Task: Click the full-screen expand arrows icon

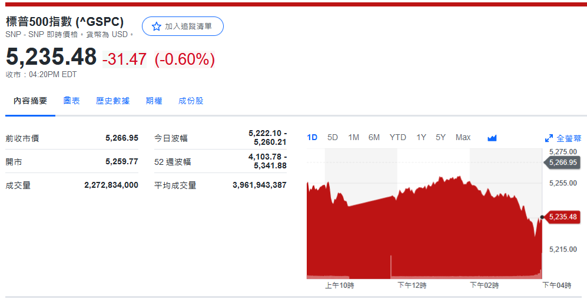Action: coord(549,138)
